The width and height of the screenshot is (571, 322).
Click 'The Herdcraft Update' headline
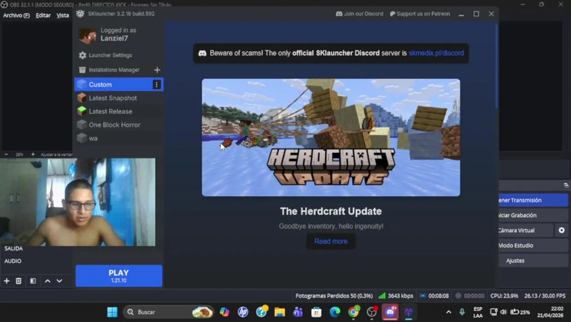(x=331, y=211)
